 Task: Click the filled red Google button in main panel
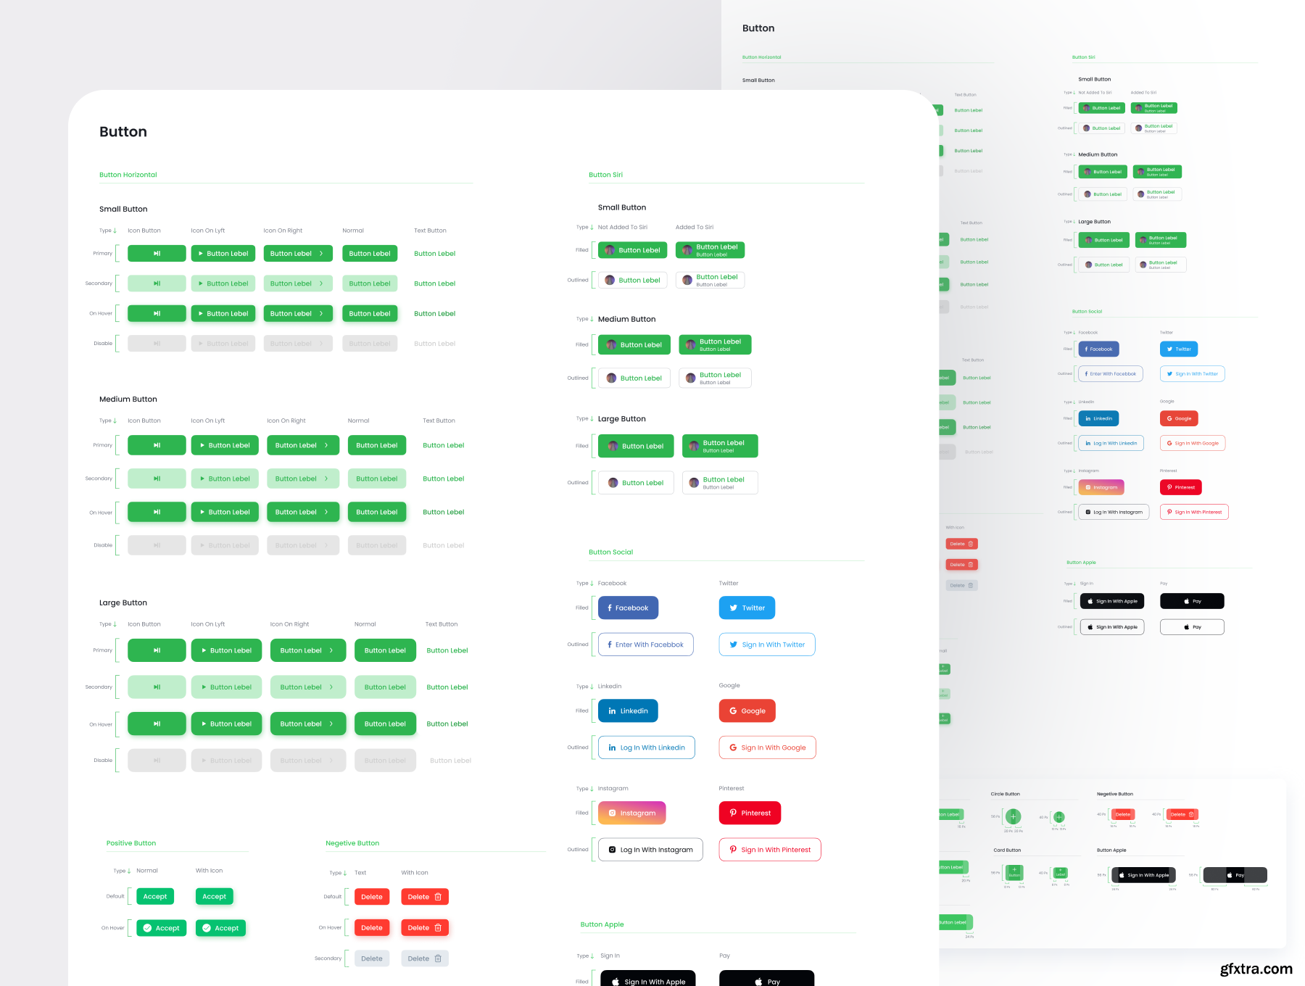[x=747, y=711]
